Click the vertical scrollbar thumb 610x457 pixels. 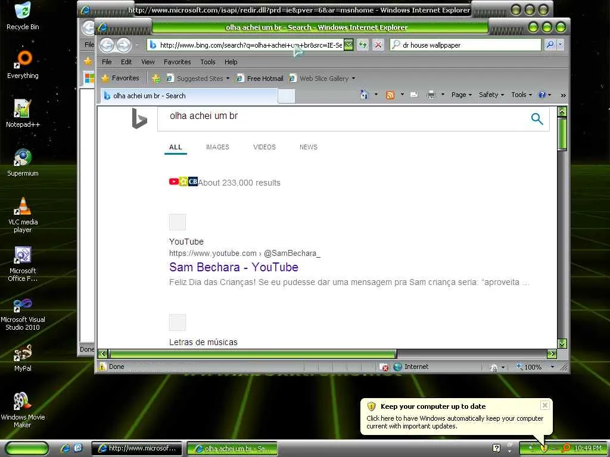tap(562, 133)
